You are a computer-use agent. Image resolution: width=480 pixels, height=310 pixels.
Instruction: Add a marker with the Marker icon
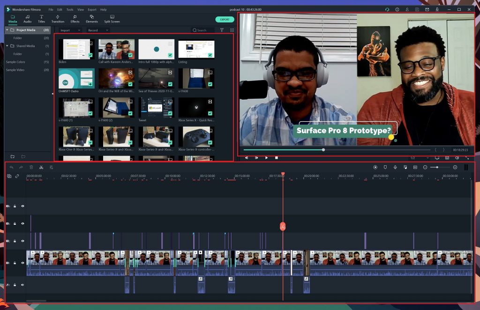[x=385, y=167]
